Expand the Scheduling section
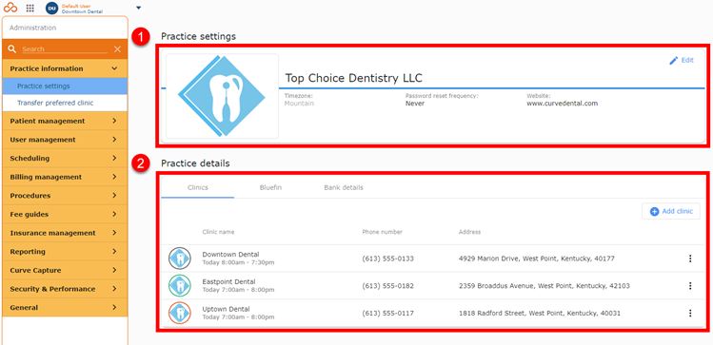 65,159
